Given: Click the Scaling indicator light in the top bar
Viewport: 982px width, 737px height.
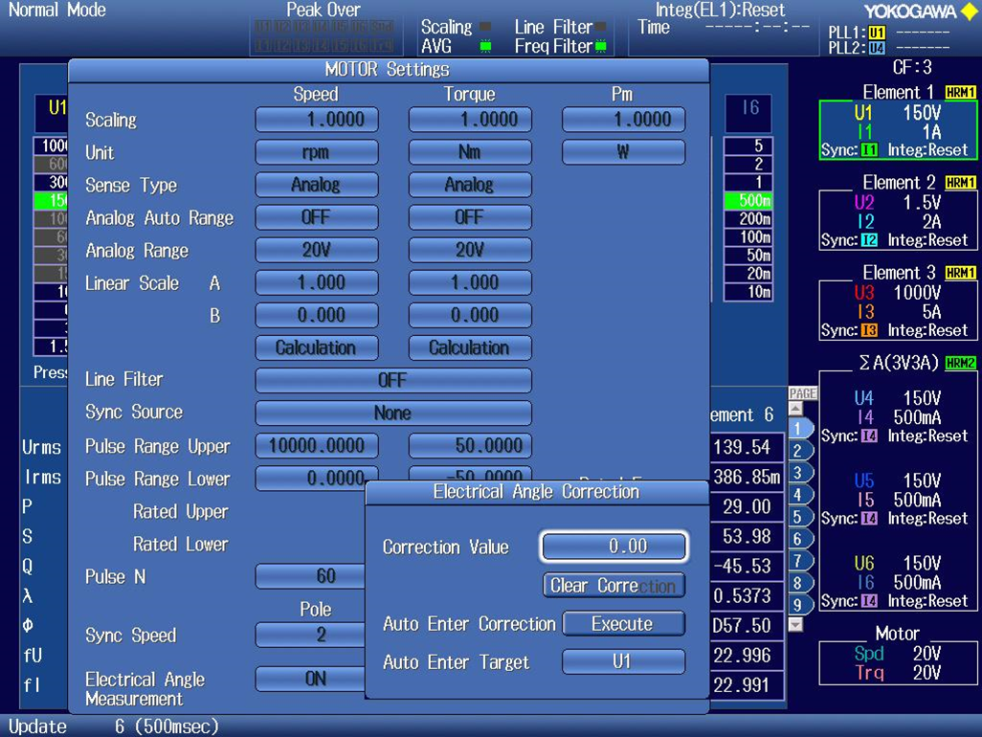Looking at the screenshot, I should tap(485, 27).
